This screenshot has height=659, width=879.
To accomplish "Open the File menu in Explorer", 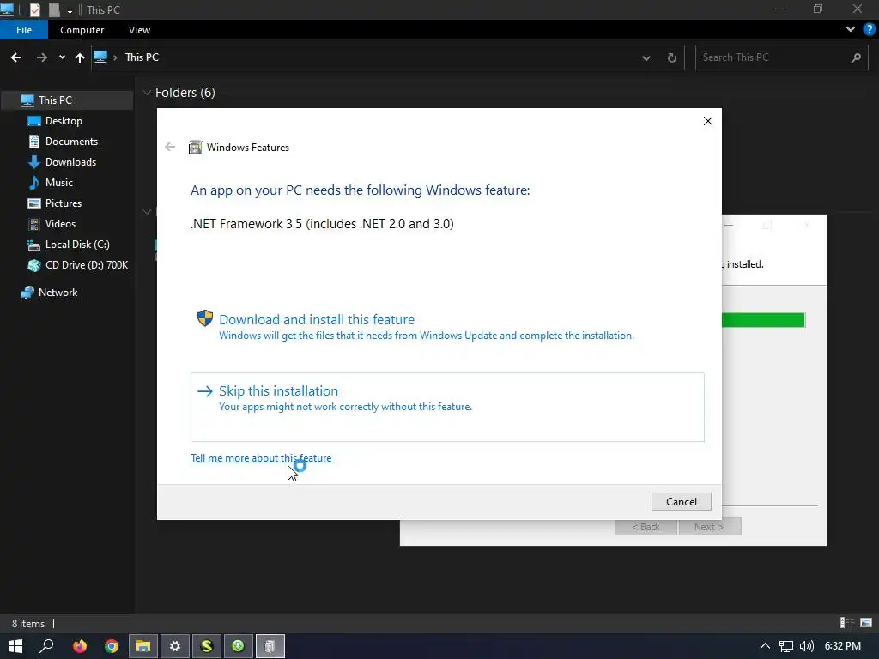I will click(x=24, y=30).
